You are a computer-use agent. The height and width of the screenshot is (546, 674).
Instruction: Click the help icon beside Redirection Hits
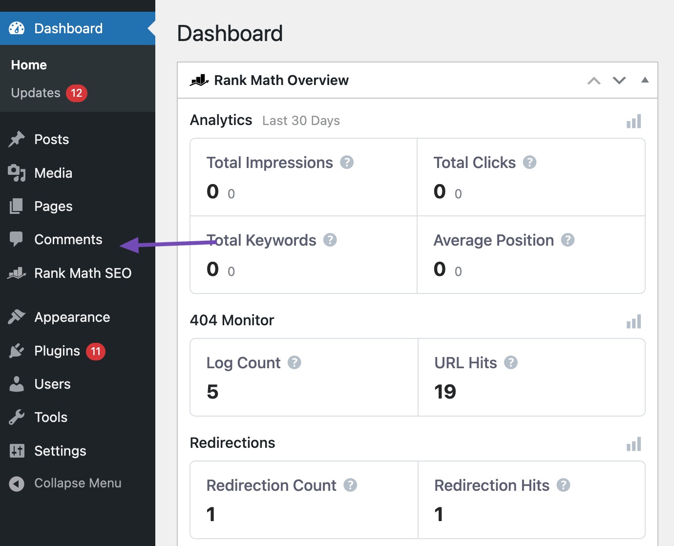(563, 485)
